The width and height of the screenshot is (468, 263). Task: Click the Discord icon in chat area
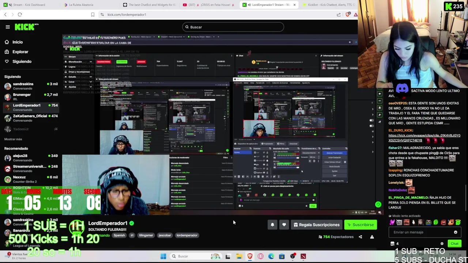pos(402,88)
